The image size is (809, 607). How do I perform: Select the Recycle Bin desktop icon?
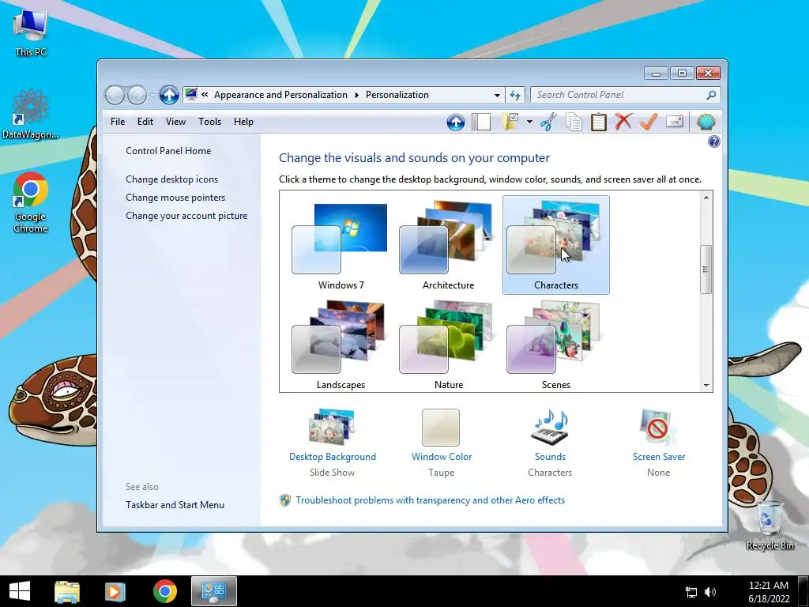tap(769, 525)
